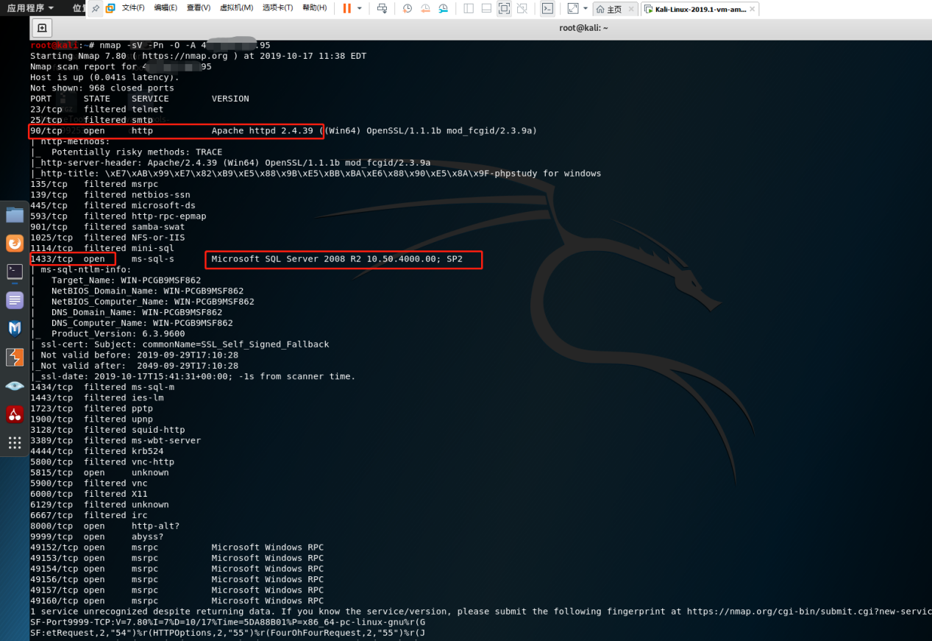The height and width of the screenshot is (641, 932).
Task: Click the stretch guest display icon
Action: click(573, 8)
